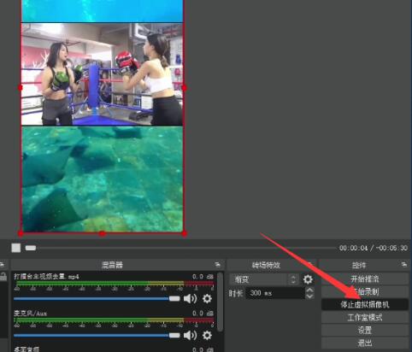The height and width of the screenshot is (352, 412).
Task: Click the 控件 panel title
Action: coord(359,265)
